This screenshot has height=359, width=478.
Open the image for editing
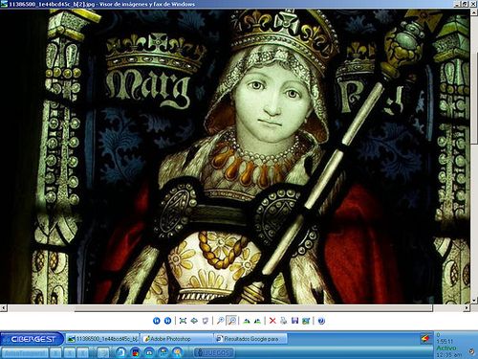(x=306, y=321)
